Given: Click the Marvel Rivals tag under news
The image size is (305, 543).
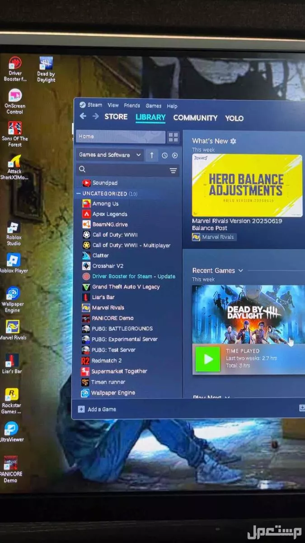Looking at the screenshot, I should (x=214, y=237).
